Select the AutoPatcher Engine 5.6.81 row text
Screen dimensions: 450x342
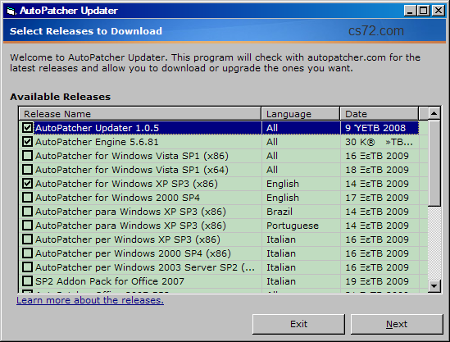[97, 142]
